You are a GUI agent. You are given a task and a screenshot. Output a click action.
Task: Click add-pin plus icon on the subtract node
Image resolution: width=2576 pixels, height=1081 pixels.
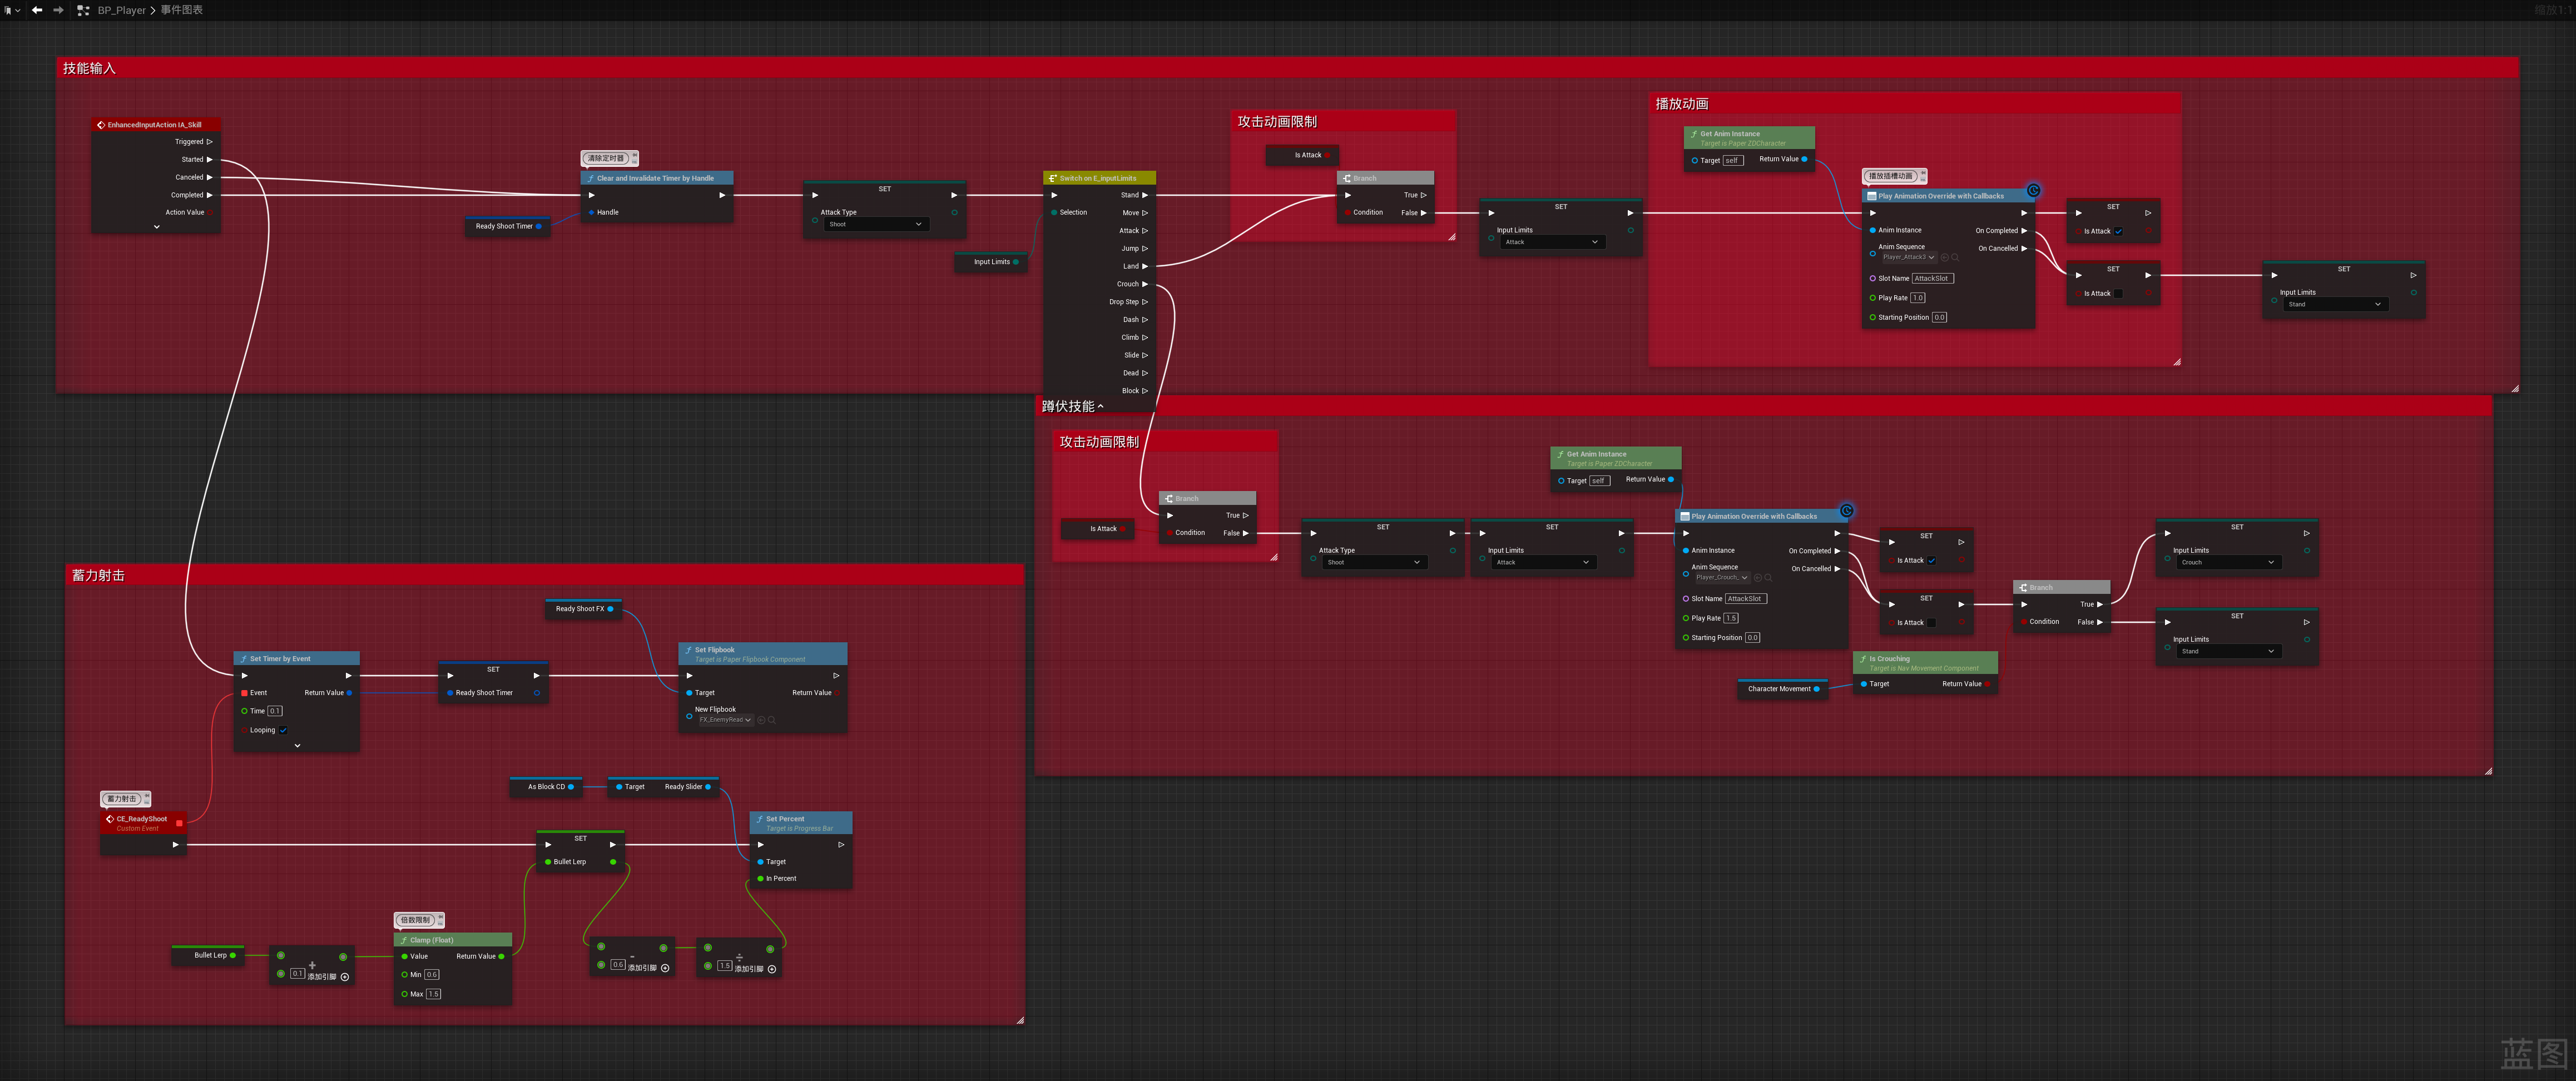665,968
